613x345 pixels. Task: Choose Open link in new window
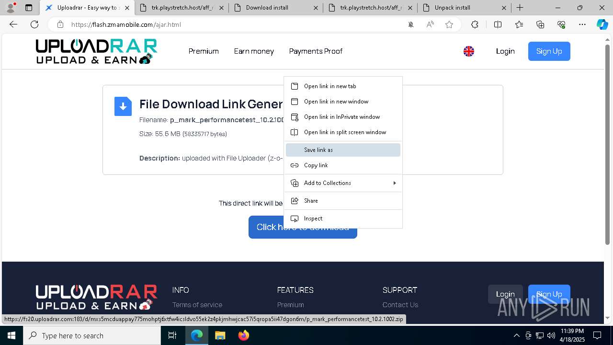pos(343,102)
